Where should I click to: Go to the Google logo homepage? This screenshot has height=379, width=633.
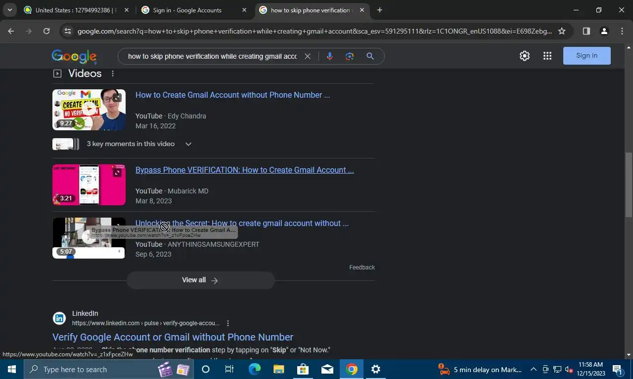pos(74,56)
